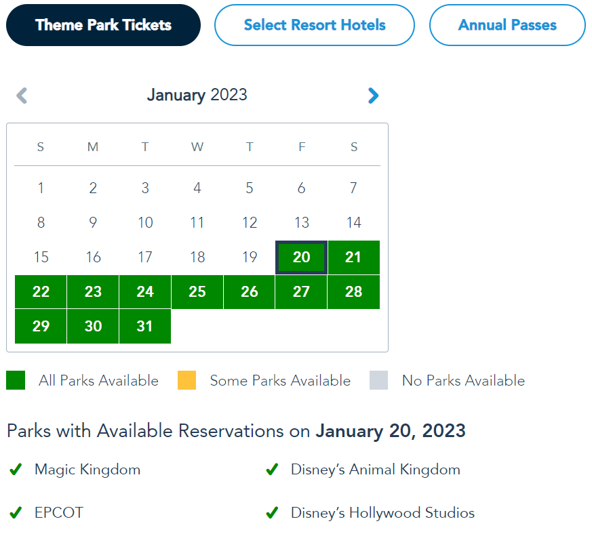Select January 21 on calendar
The image size is (592, 534).
353,258
